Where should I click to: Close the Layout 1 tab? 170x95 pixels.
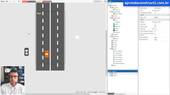click(x=41, y=2)
